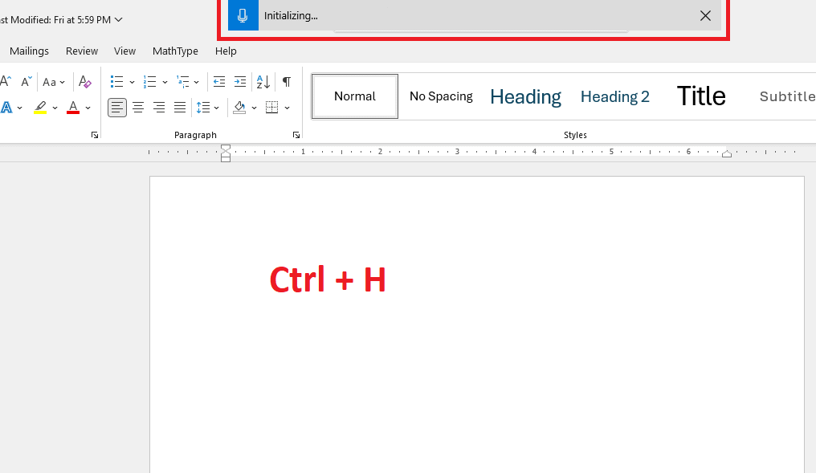Apply text effects with the blue A icon
This screenshot has width=816, height=473.
point(6,108)
